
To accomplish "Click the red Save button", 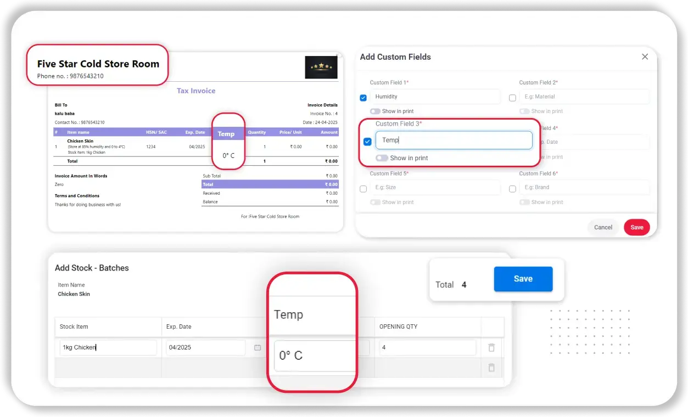I will (636, 227).
